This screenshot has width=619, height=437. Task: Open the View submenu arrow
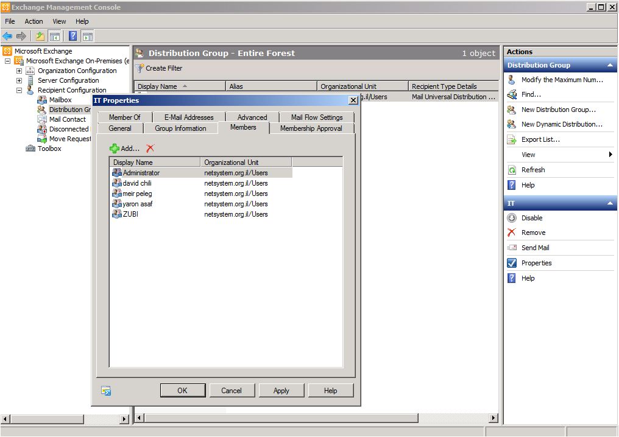[x=610, y=155]
